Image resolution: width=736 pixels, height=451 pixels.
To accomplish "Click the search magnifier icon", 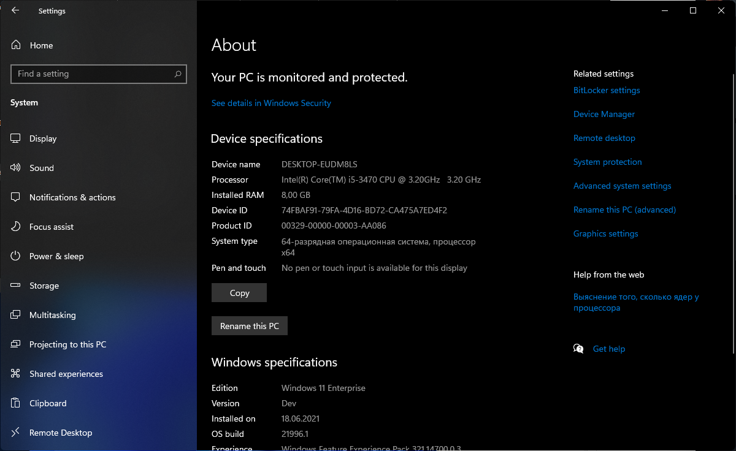I will [x=178, y=74].
